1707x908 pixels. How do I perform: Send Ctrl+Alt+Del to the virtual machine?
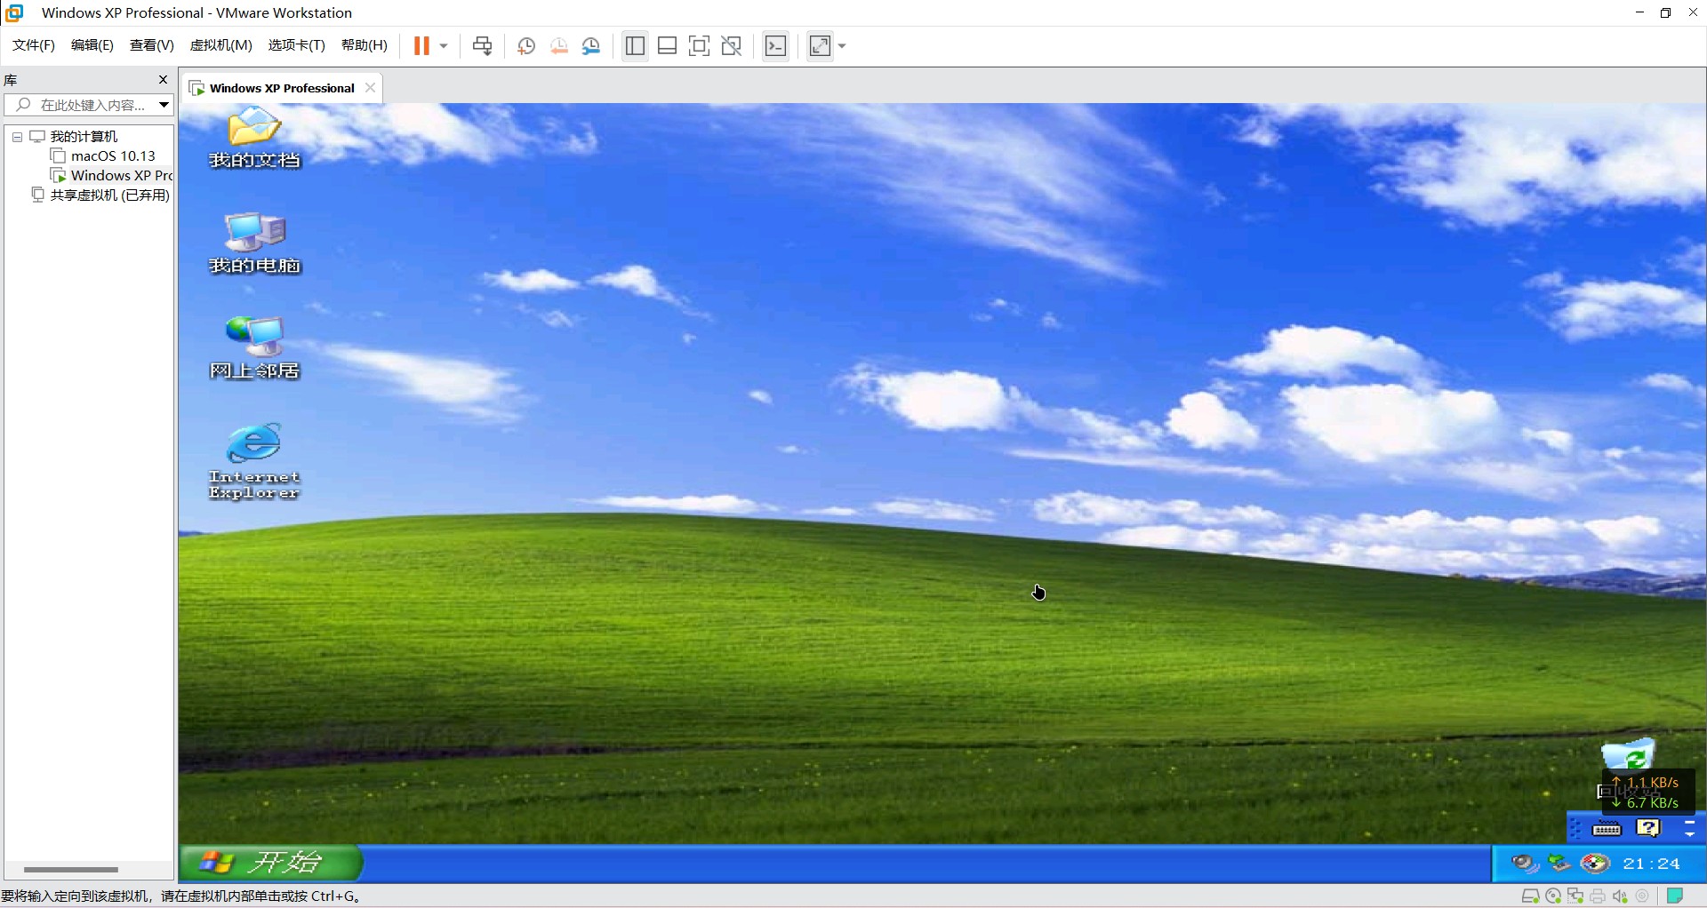tap(482, 46)
